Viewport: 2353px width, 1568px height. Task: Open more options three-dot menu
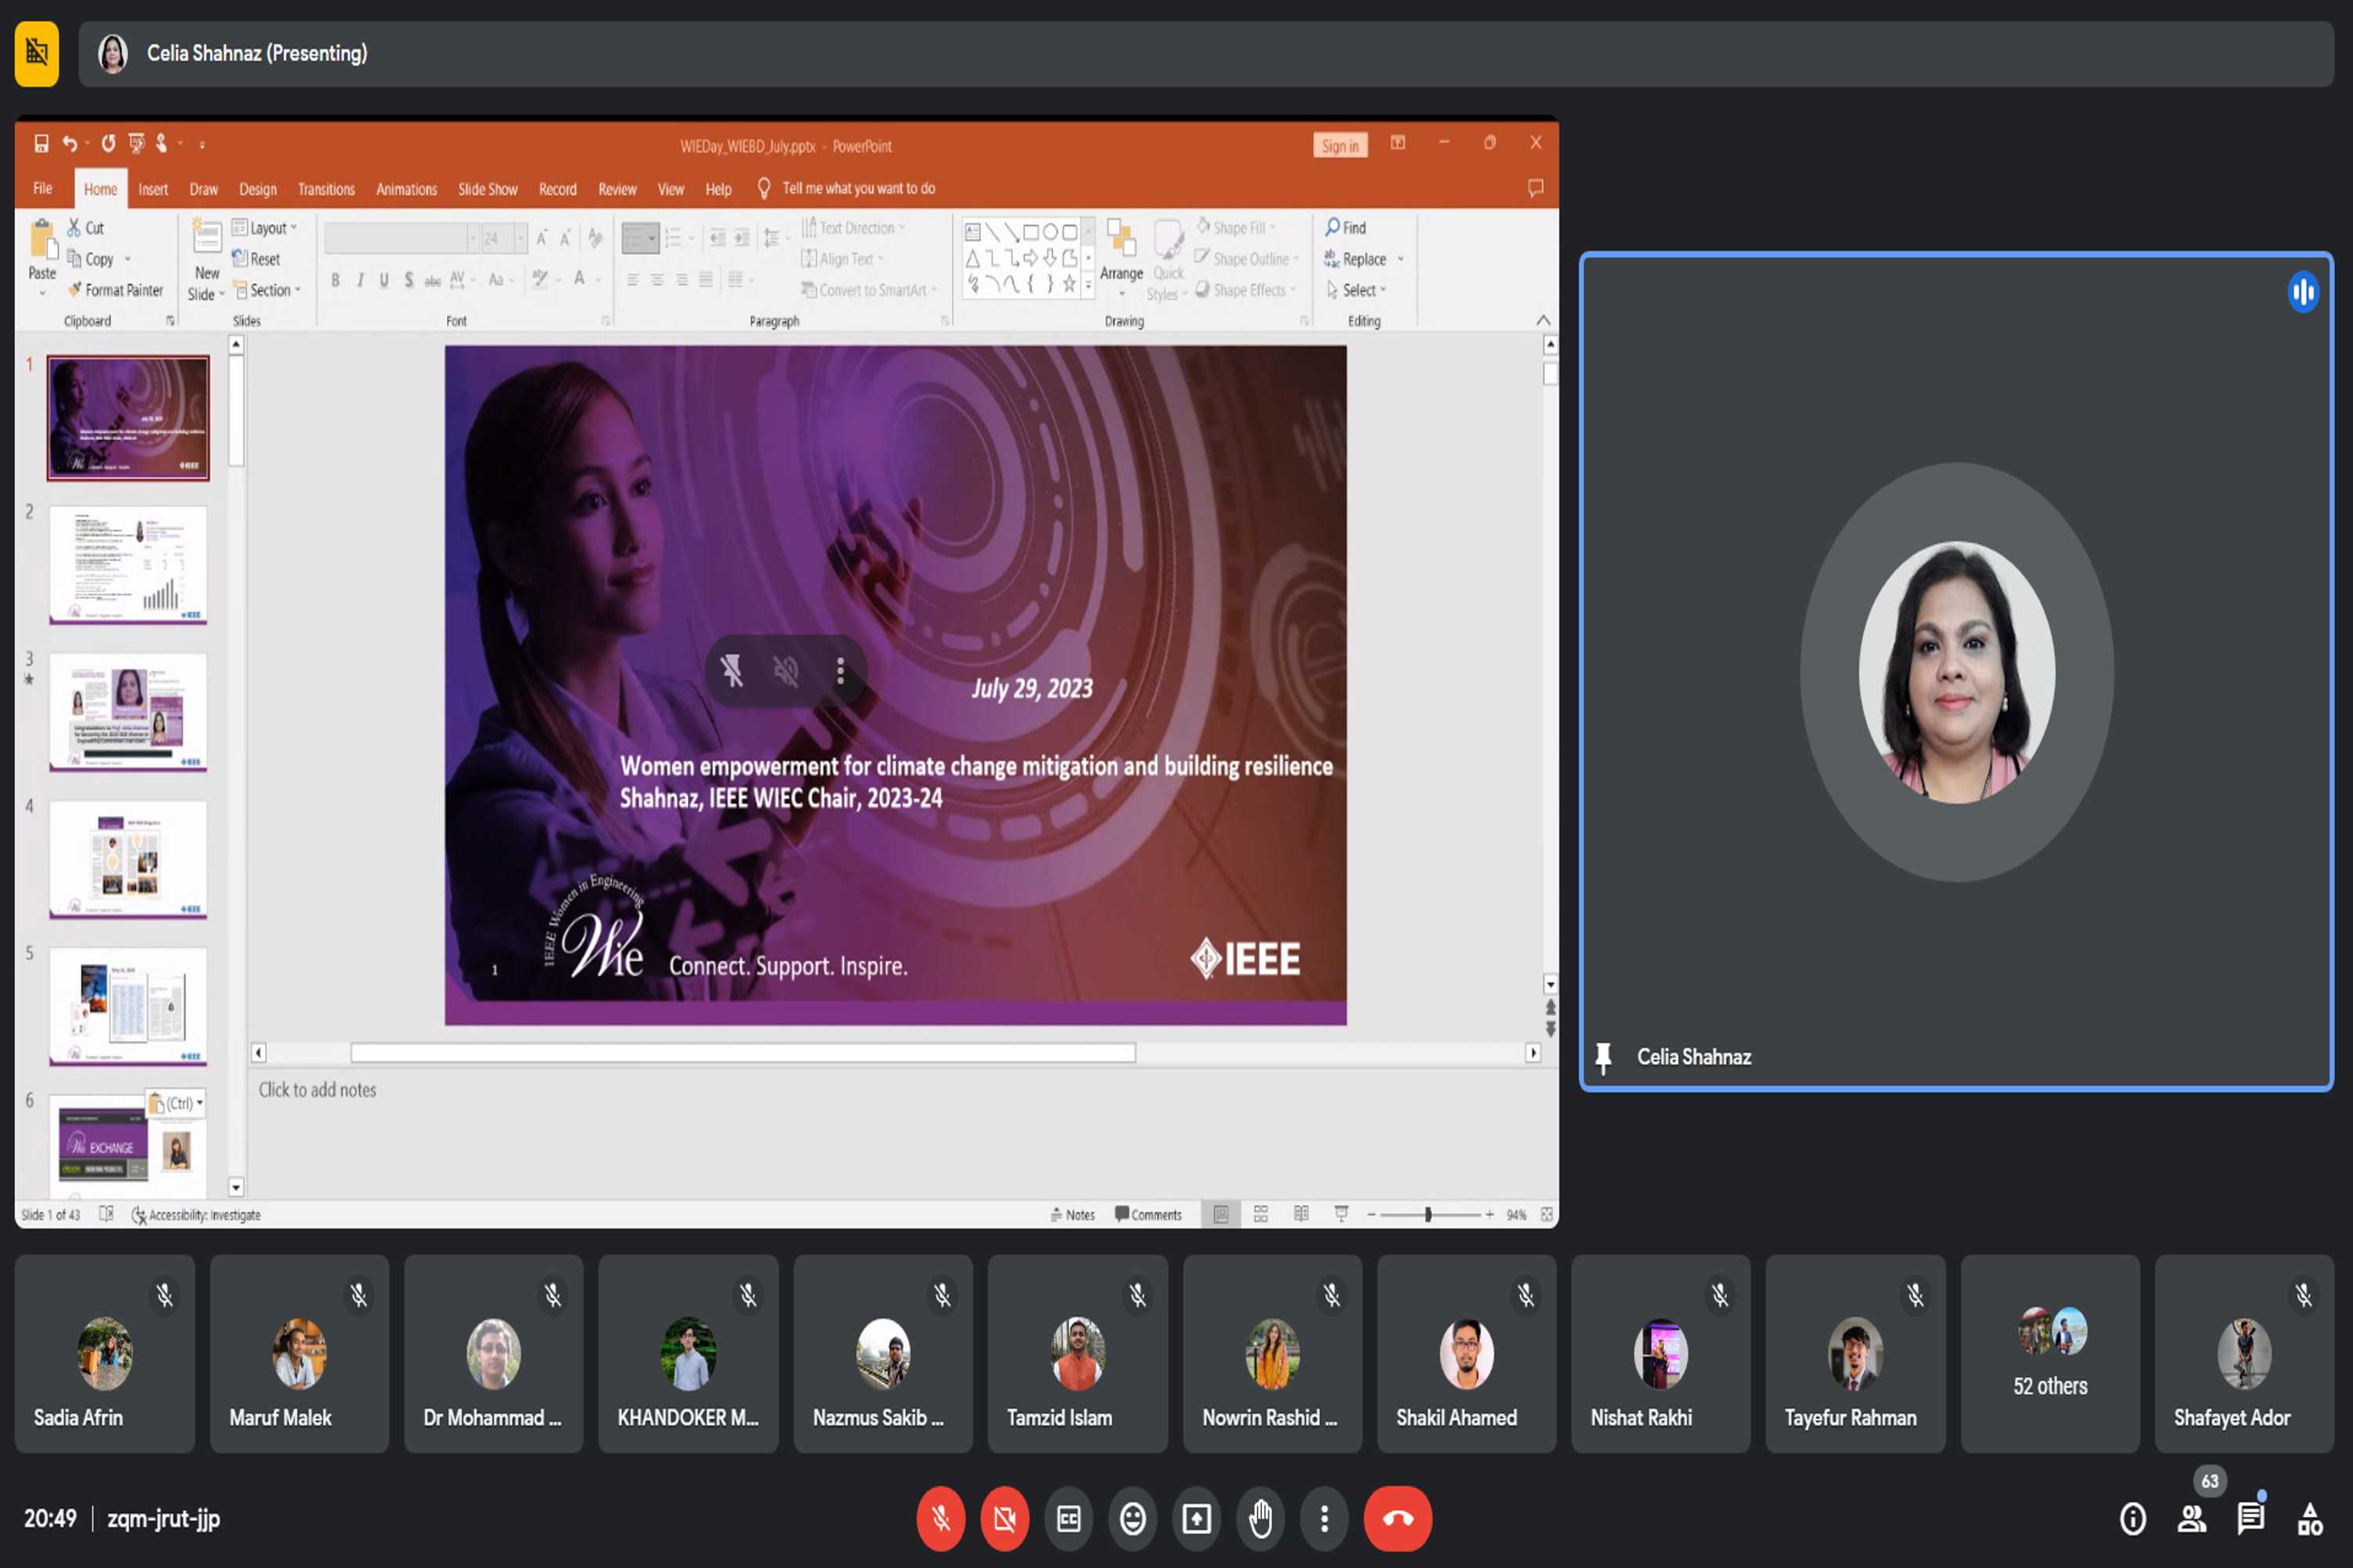pyautogui.click(x=1325, y=1519)
